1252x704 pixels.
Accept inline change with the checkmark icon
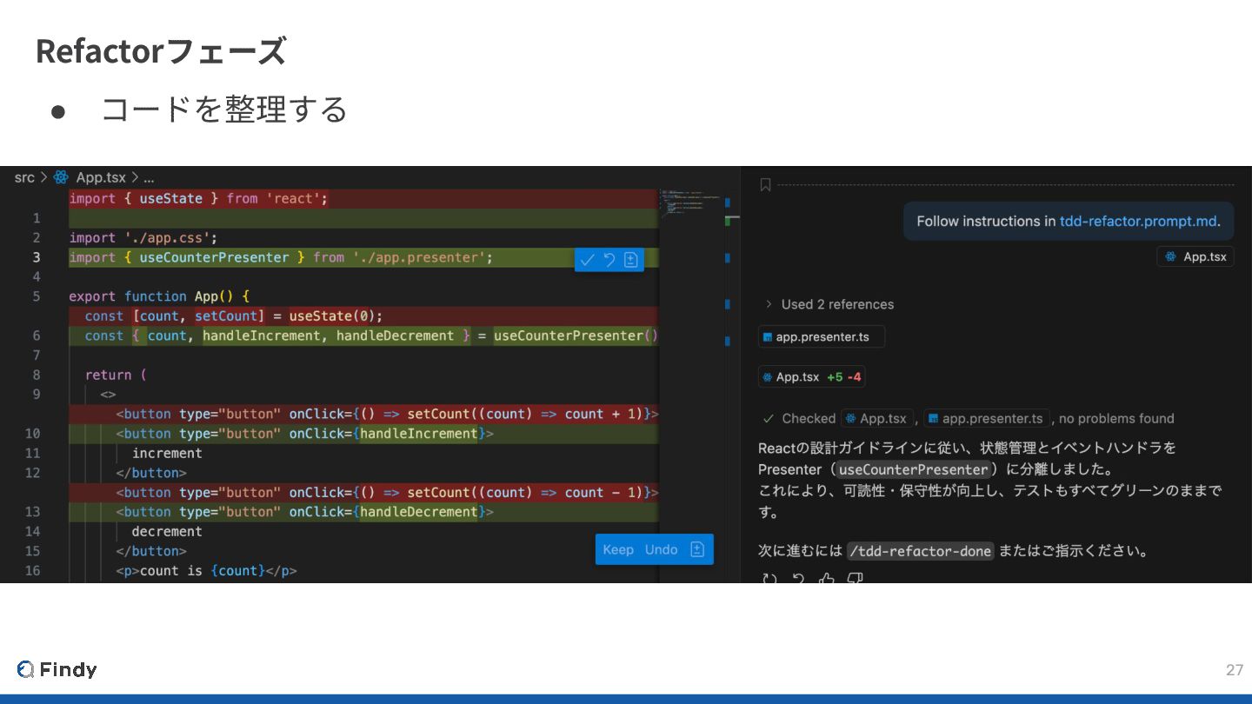[x=588, y=259]
